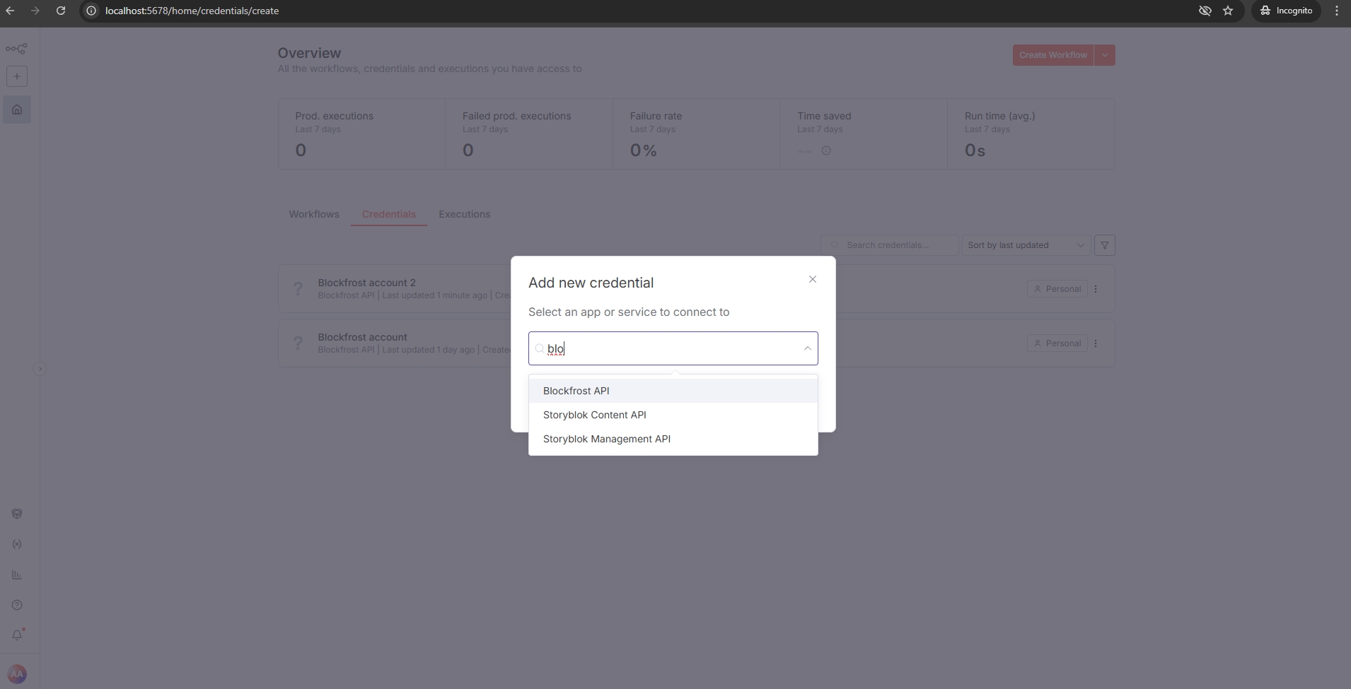Image resolution: width=1351 pixels, height=689 pixels.
Task: Switch to the Workflows tab
Action: coord(314,214)
